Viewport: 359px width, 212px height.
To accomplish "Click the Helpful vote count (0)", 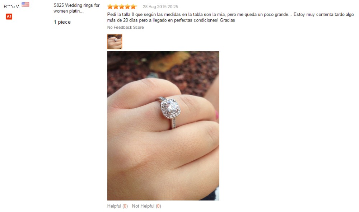I will pyautogui.click(x=125, y=206).
